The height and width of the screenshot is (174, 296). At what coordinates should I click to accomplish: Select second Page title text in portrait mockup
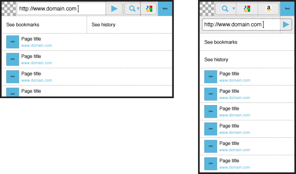click(229, 91)
